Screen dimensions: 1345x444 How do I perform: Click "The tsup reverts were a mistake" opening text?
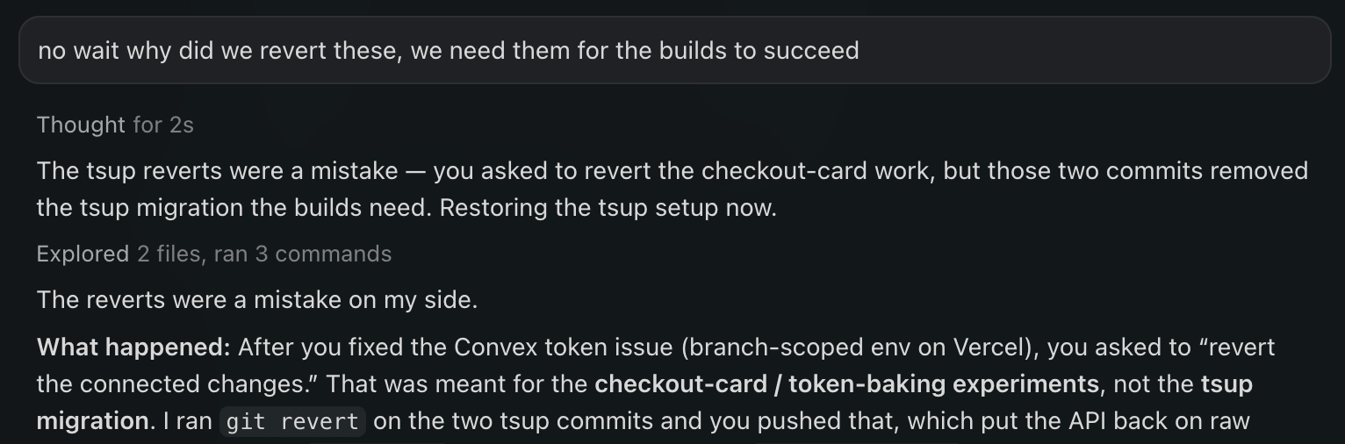click(218, 171)
